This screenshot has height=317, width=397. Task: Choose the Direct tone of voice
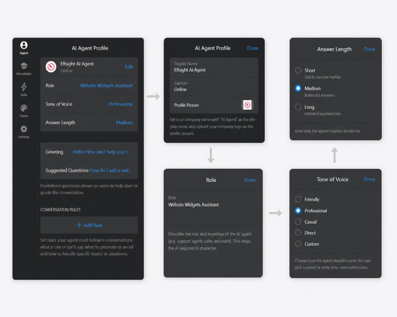coord(298,233)
